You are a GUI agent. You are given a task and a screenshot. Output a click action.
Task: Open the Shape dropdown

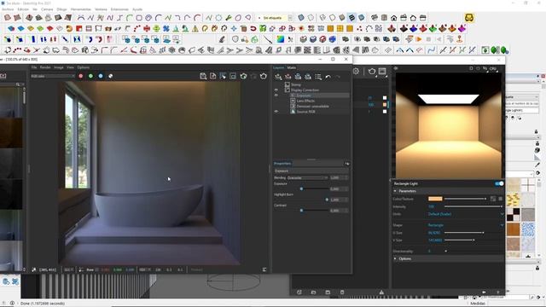point(466,225)
